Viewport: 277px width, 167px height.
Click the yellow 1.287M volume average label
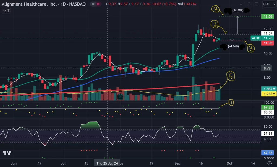point(269,94)
